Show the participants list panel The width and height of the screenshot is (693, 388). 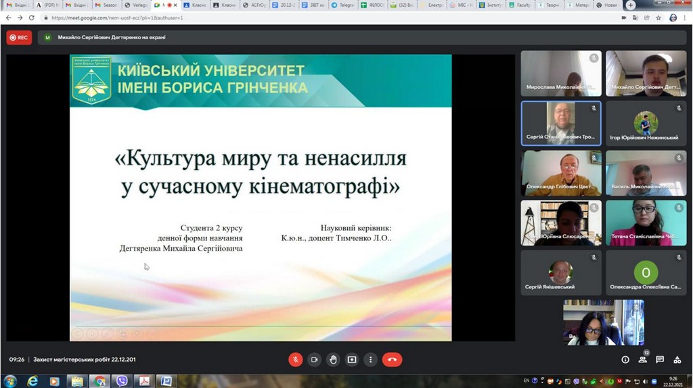(642, 360)
